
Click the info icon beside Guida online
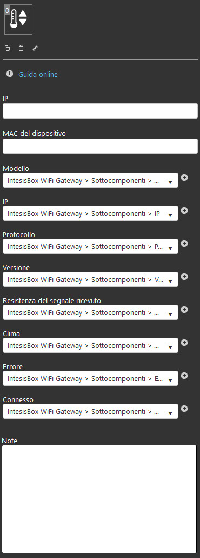(x=10, y=74)
